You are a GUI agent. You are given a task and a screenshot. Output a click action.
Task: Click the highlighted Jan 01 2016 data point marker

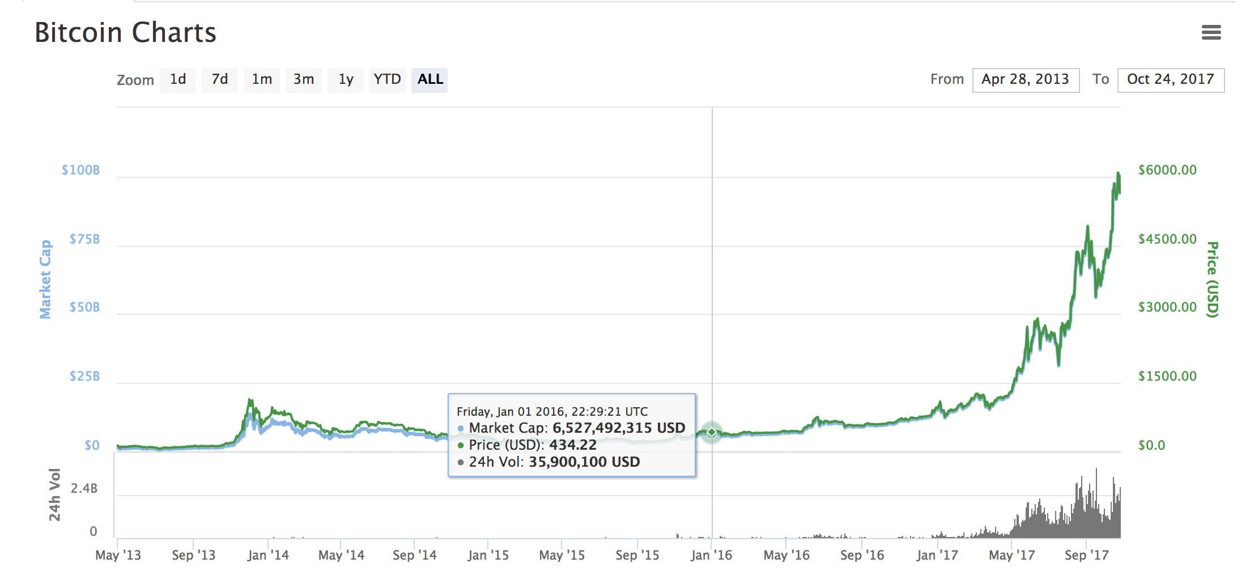(712, 433)
